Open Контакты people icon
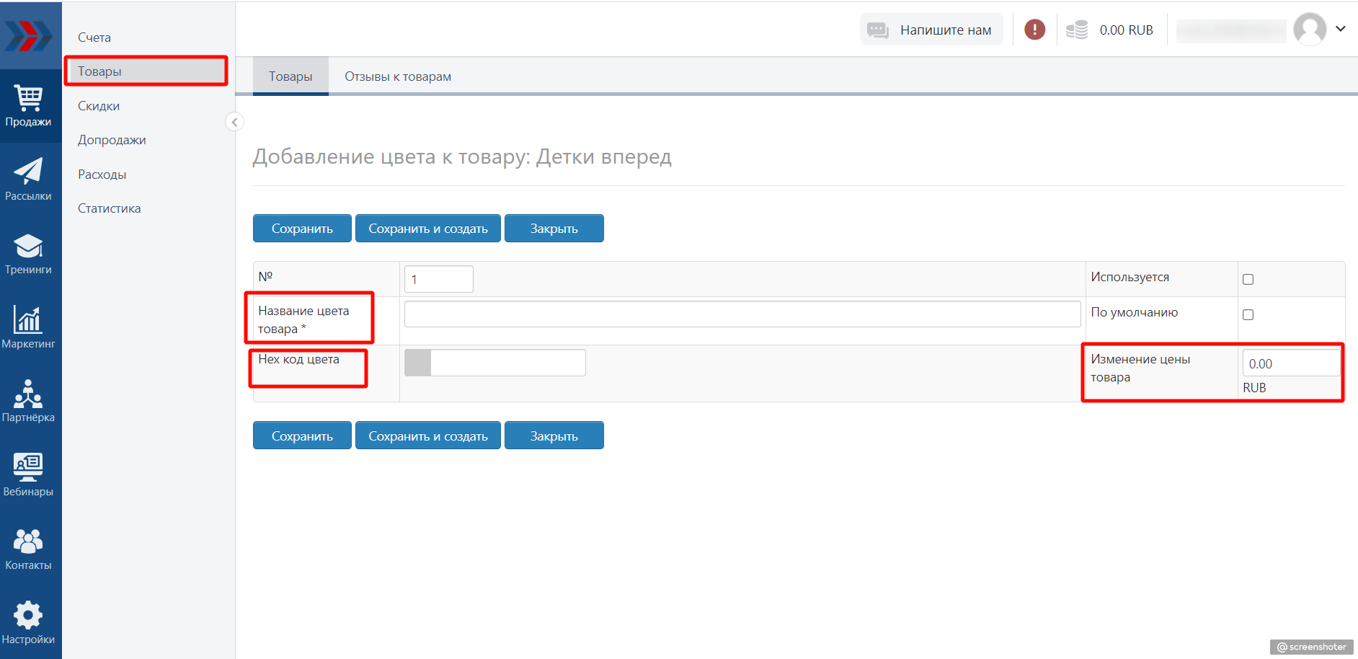This screenshot has width=1358, height=659. pos(29,549)
